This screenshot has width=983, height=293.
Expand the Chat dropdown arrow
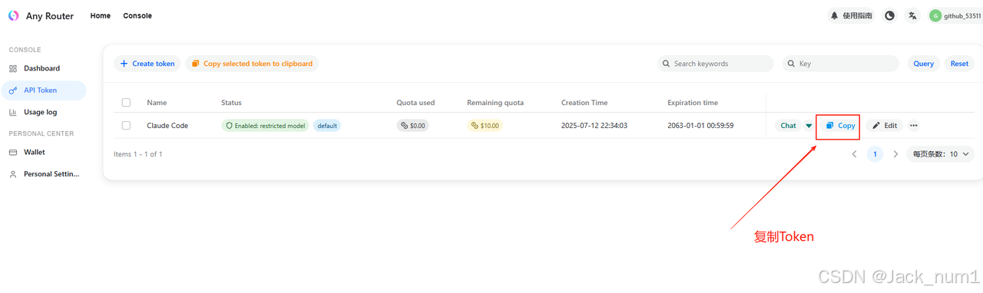pyautogui.click(x=809, y=126)
